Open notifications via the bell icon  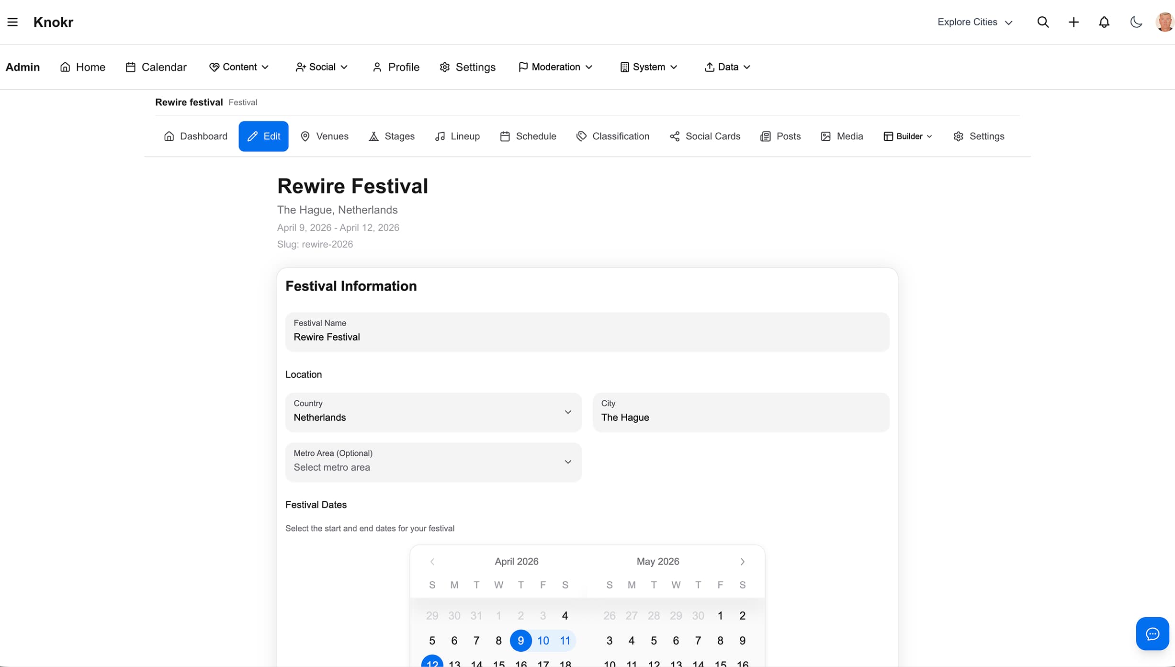(1104, 22)
